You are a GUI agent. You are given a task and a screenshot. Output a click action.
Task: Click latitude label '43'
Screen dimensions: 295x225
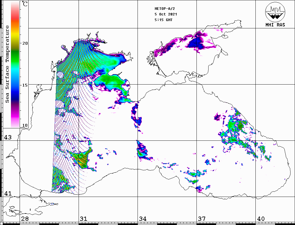click(8, 137)
